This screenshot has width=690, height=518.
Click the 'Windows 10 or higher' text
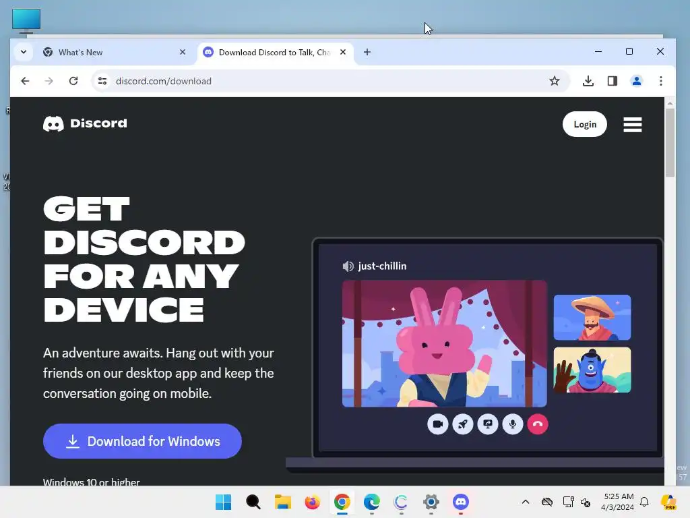(92, 482)
